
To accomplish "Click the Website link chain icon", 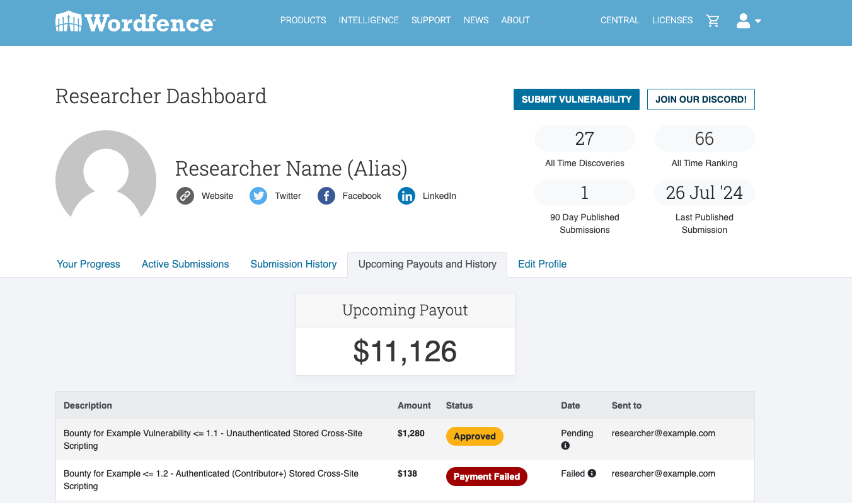I will (185, 196).
